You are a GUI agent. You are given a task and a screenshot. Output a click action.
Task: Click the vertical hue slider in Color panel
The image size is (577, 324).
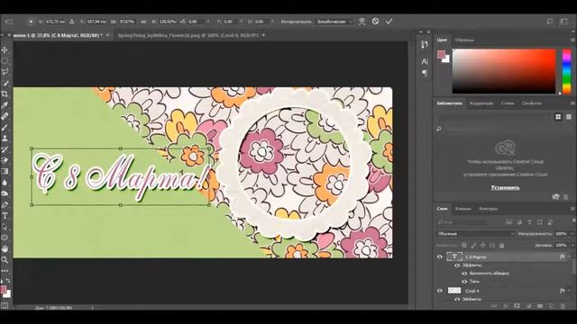click(567, 71)
